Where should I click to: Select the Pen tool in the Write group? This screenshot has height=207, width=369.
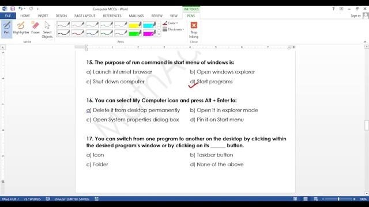6,28
